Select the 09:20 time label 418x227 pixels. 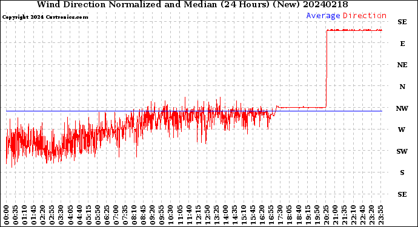(153, 215)
